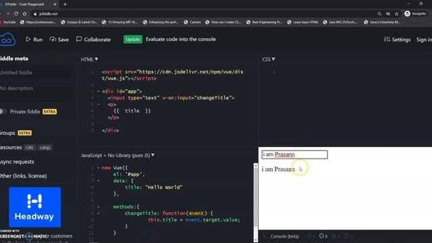The width and height of the screenshot is (432, 243).
Task: Click the jsfiddle.net address bar
Action: (204, 13)
